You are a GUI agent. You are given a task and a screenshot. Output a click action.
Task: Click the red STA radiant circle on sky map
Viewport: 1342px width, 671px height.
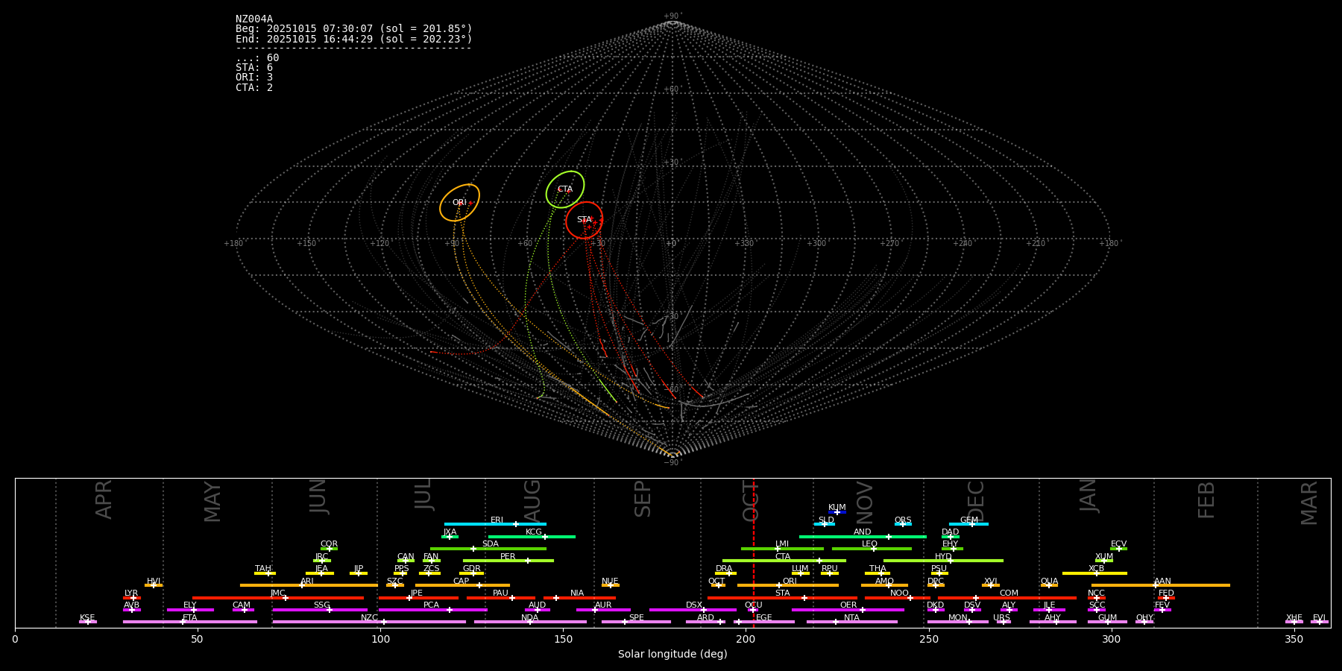584,220
